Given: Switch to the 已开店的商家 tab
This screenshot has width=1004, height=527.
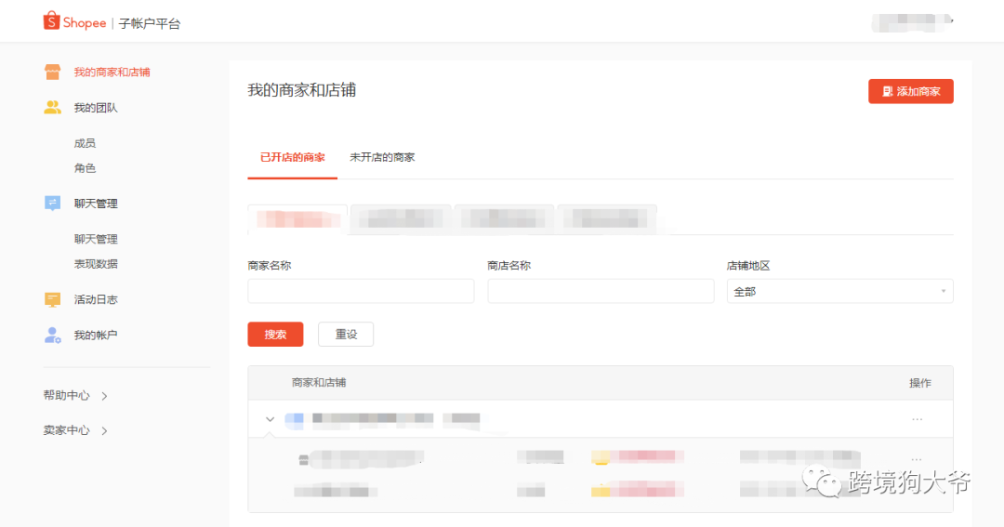Looking at the screenshot, I should click(293, 157).
